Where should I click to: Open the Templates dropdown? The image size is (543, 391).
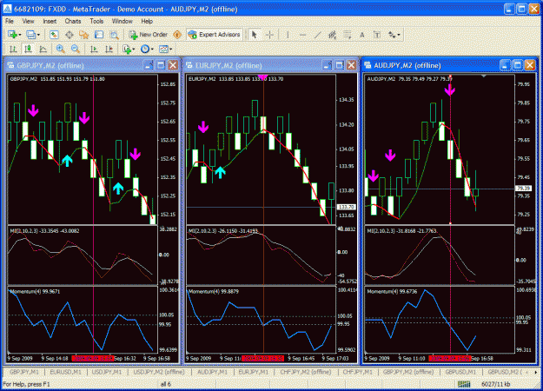click(165, 50)
